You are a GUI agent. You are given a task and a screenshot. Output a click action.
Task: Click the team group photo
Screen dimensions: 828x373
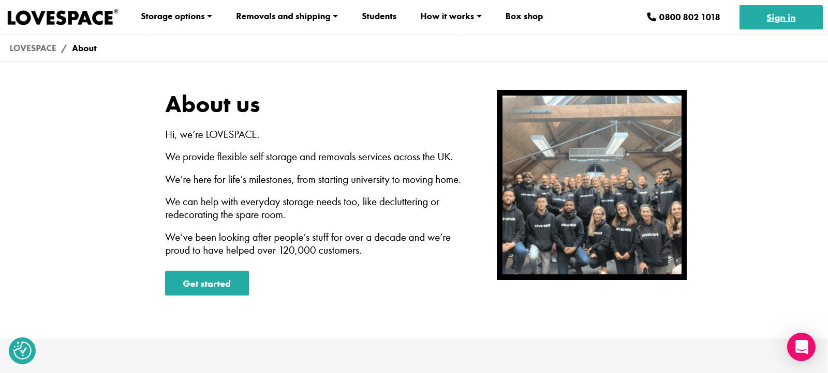pyautogui.click(x=592, y=185)
